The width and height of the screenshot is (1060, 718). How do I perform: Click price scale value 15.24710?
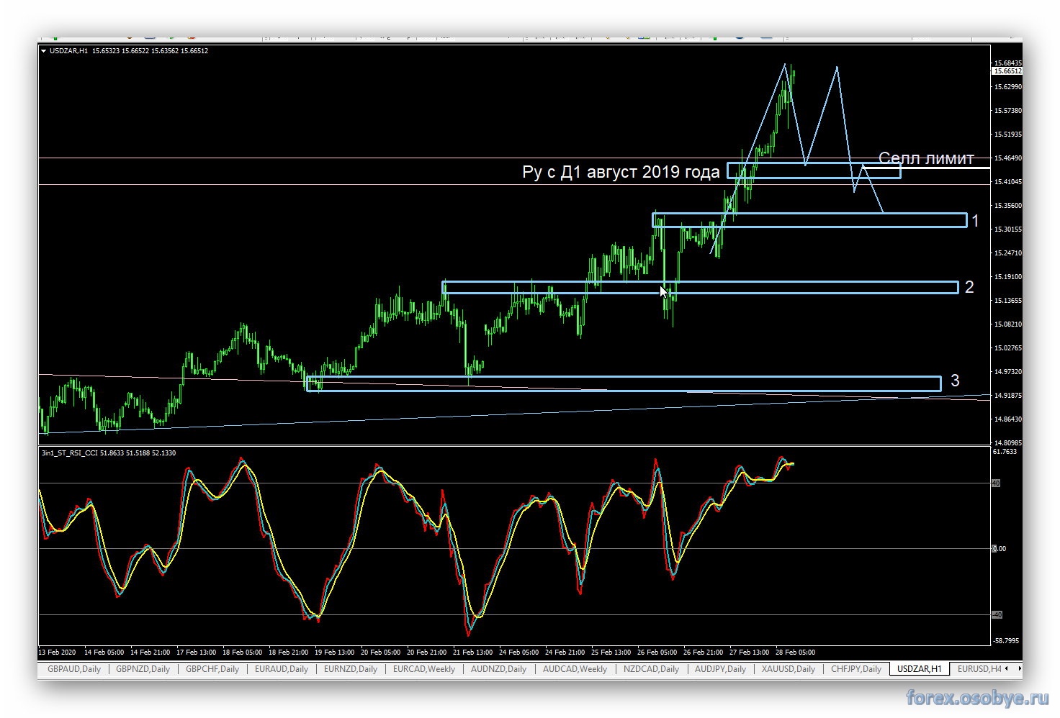(1007, 253)
